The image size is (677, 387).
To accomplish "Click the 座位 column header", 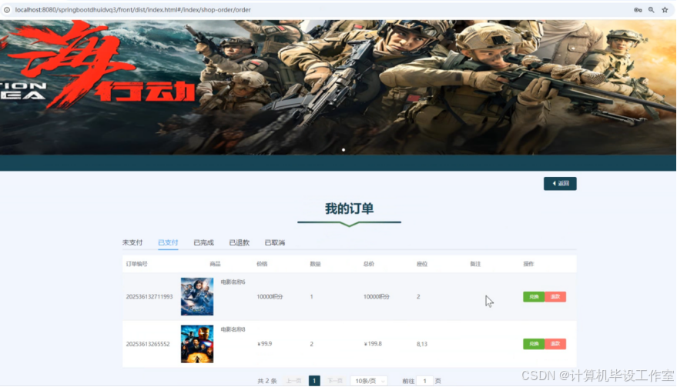I will coord(422,264).
